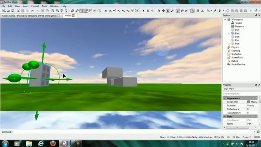Toggle the Lock padlock tool
This screenshot has height=147, width=261.
point(198,11)
